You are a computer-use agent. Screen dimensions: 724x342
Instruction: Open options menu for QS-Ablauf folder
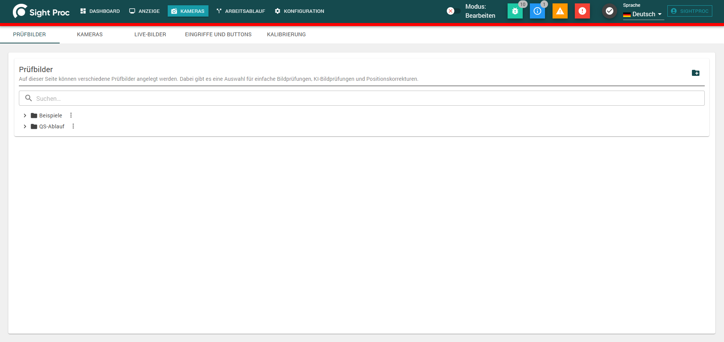[73, 126]
